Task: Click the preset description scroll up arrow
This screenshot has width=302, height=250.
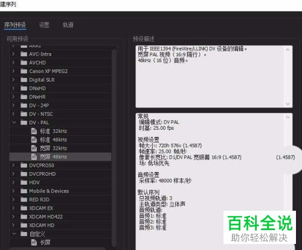Action: (288, 50)
